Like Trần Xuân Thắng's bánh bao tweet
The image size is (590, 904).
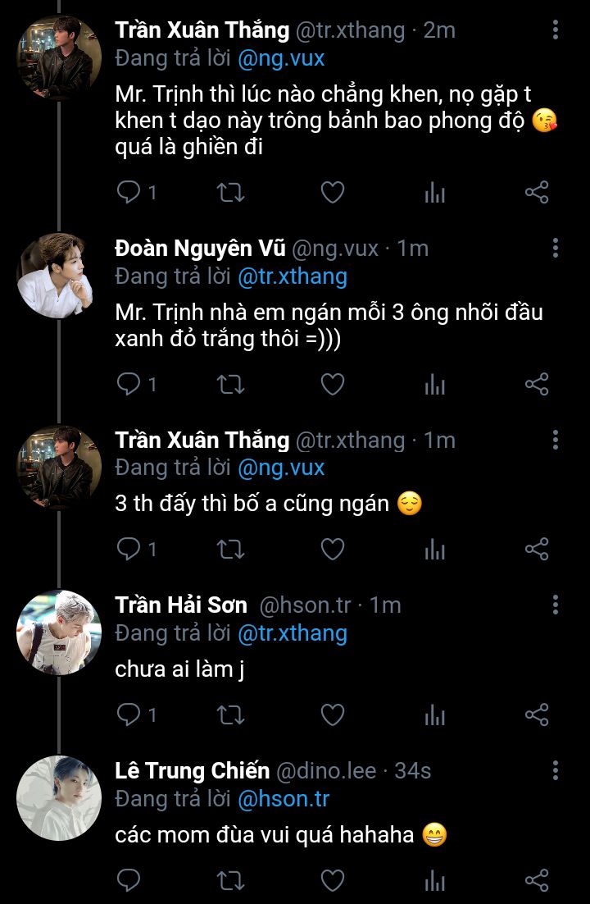tap(332, 193)
